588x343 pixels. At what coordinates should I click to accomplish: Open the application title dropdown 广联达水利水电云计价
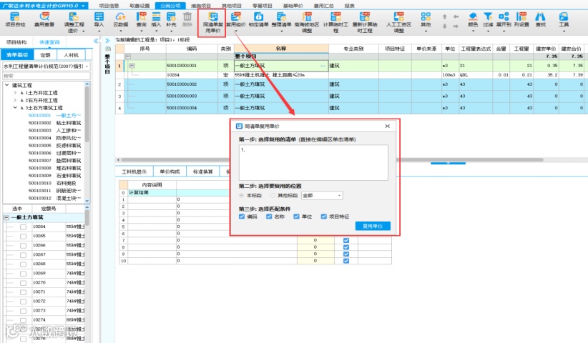pyautogui.click(x=44, y=5)
